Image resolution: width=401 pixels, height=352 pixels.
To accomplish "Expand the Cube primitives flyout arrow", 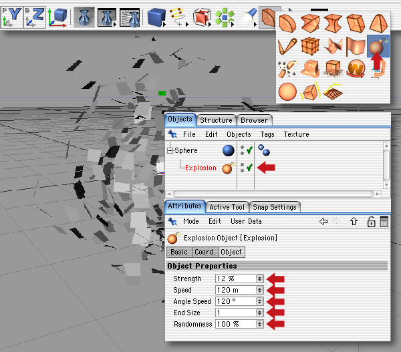I will click(x=164, y=25).
